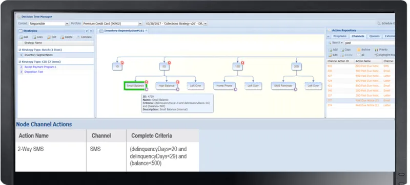This screenshot has width=410, height=185.
Task: Click the Add strategy icon in Strategies toolbar
Action: (x=21, y=37)
